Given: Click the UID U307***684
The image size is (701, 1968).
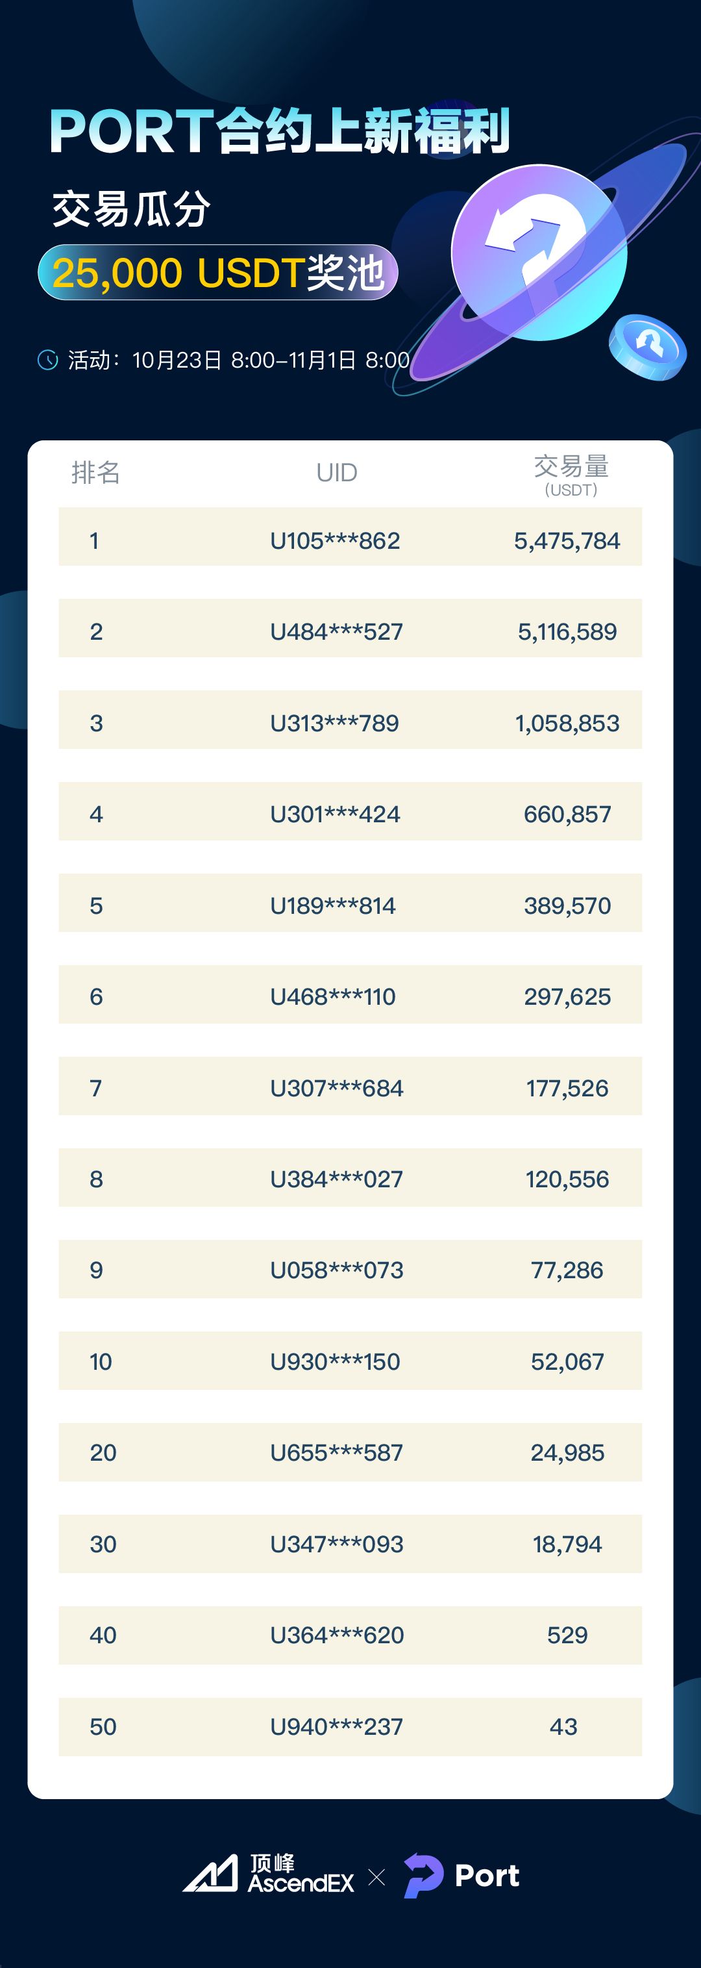Looking at the screenshot, I should [x=337, y=1088].
